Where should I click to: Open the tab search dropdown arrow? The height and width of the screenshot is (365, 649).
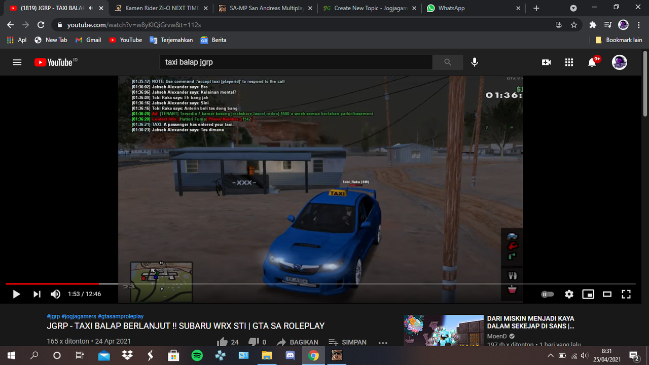click(x=573, y=8)
